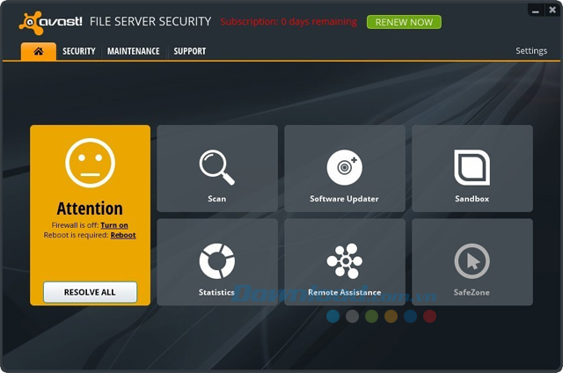Click the Reboot link

pyautogui.click(x=123, y=235)
